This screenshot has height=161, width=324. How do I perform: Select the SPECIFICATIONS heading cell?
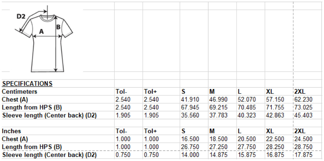[x=27, y=84]
